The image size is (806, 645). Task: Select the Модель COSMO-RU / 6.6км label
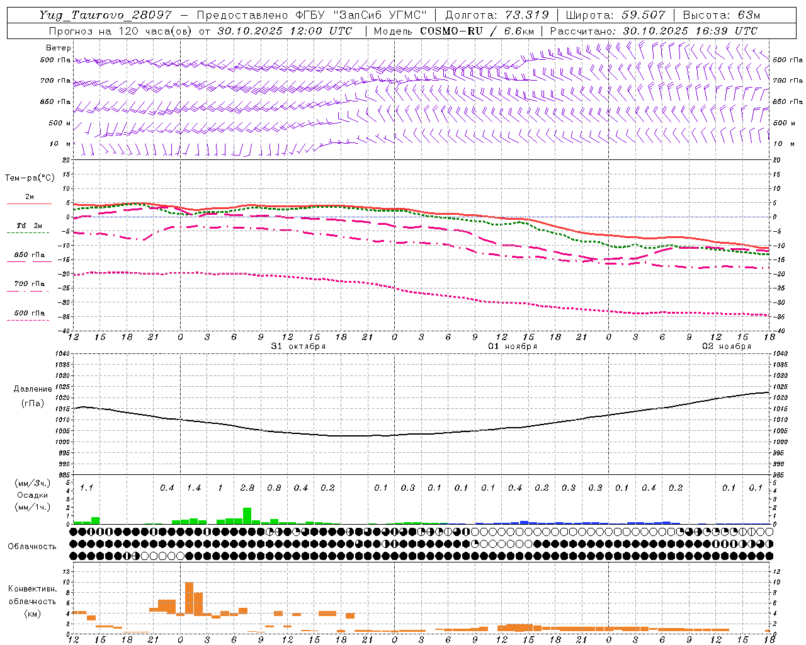click(453, 31)
